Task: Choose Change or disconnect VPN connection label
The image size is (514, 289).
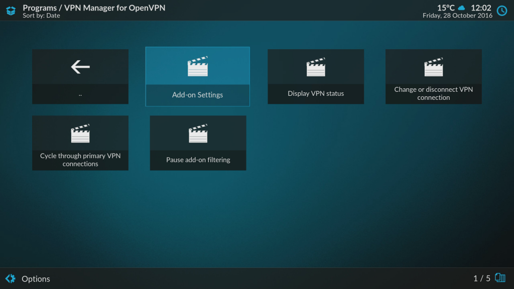Action: tap(433, 93)
